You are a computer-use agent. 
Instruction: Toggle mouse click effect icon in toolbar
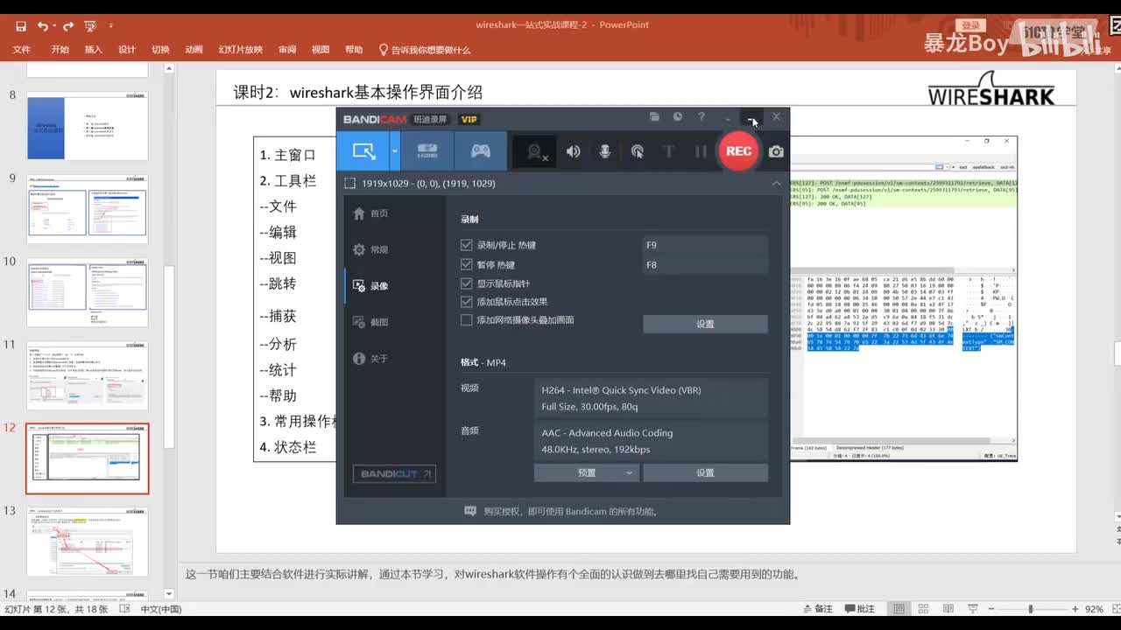point(637,151)
